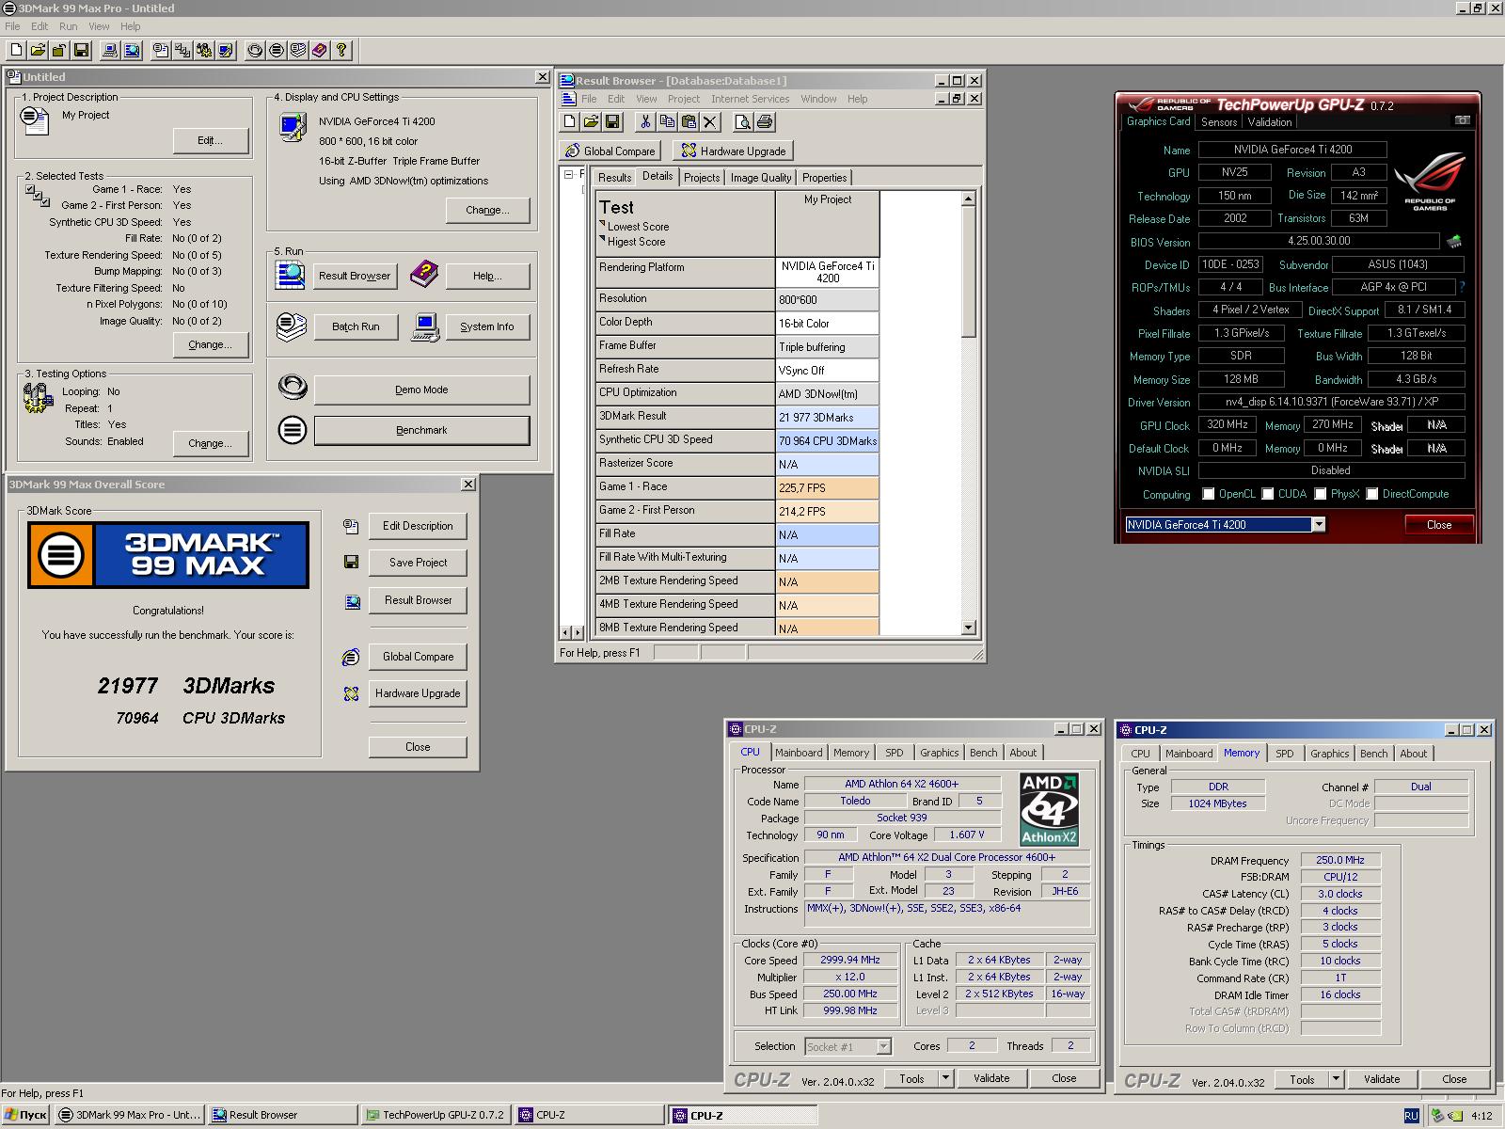Click the Open project folder icon in 3DMark toolbar

point(38,51)
